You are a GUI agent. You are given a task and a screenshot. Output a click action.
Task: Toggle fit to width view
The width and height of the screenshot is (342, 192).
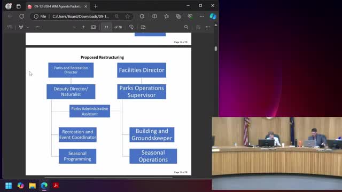94,27
